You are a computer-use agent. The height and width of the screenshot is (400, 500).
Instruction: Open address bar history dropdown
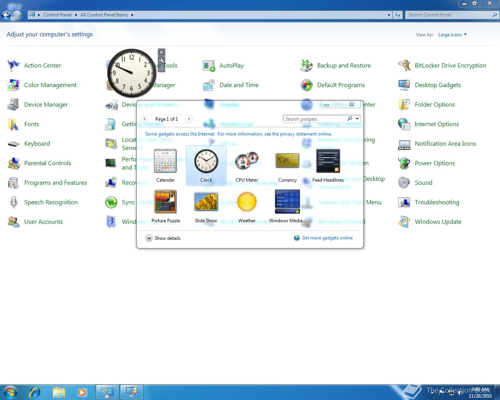coord(389,15)
